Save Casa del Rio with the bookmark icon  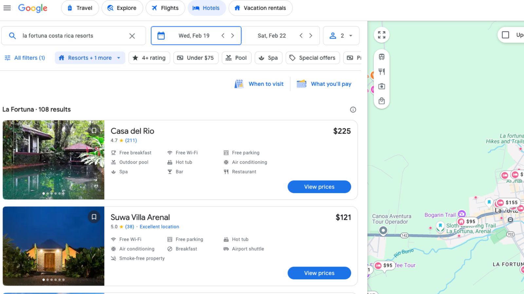pyautogui.click(x=94, y=130)
